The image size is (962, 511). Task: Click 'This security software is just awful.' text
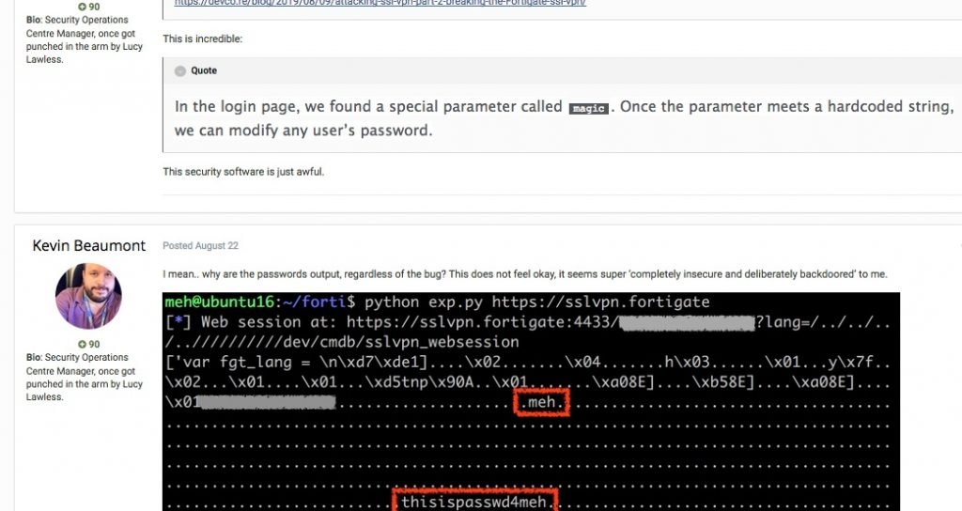243,172
